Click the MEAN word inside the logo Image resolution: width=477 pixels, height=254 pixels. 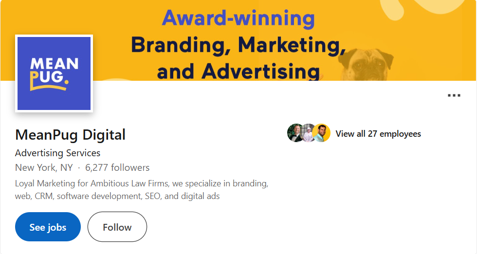54,63
